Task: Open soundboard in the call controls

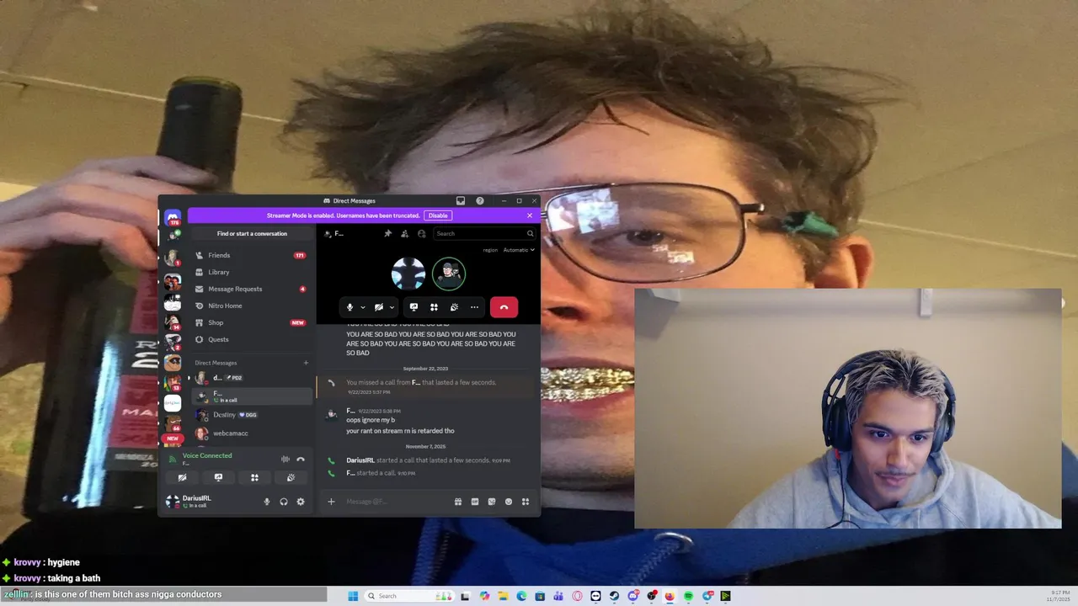Action: pos(454,307)
